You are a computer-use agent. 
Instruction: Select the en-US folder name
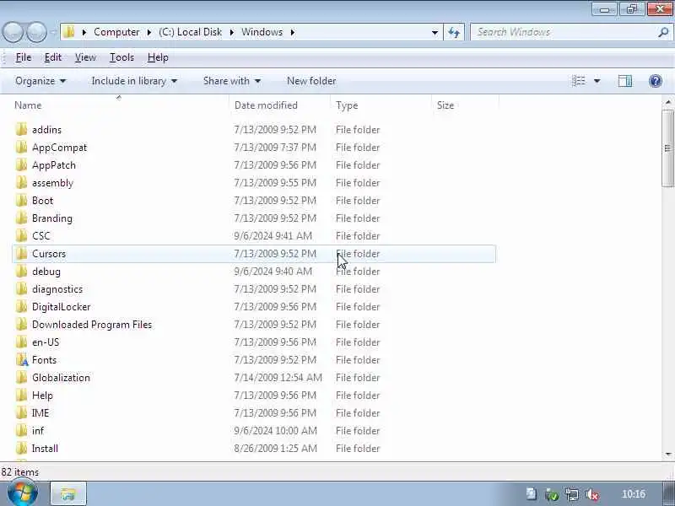coord(46,342)
